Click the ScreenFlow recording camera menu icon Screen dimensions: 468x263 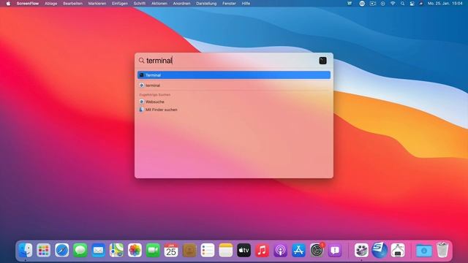pos(372,4)
